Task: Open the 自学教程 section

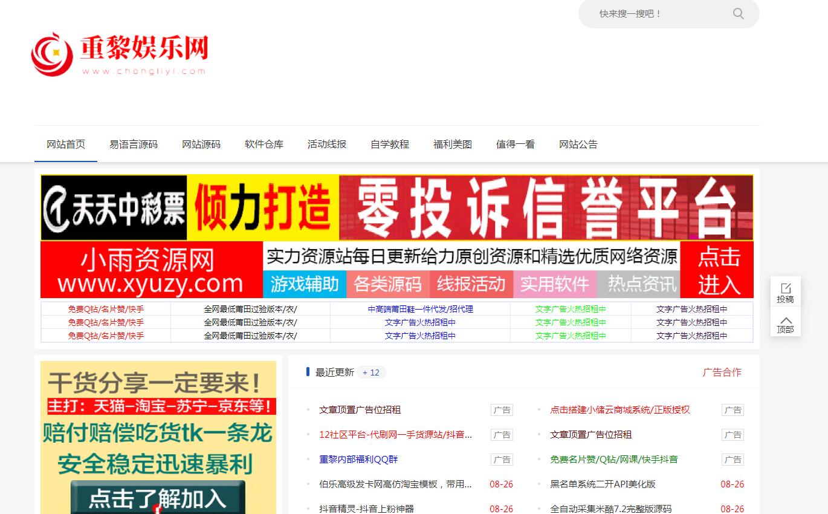Action: coord(390,144)
